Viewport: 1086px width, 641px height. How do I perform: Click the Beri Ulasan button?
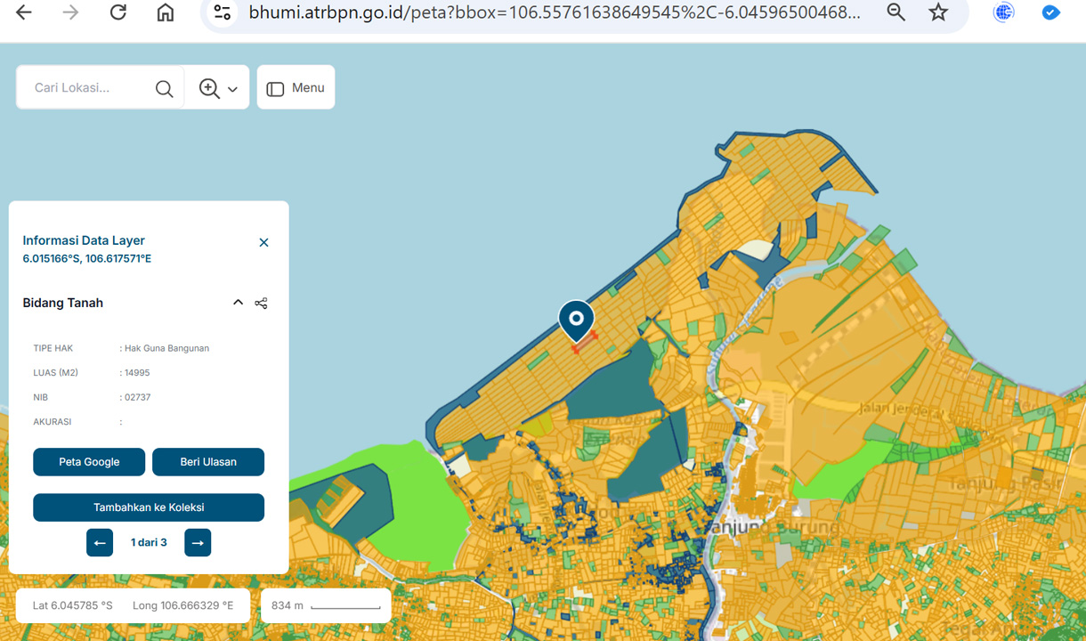point(208,462)
